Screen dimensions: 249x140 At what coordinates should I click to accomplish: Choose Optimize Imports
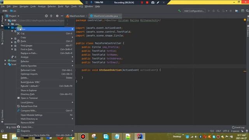pos(46,74)
